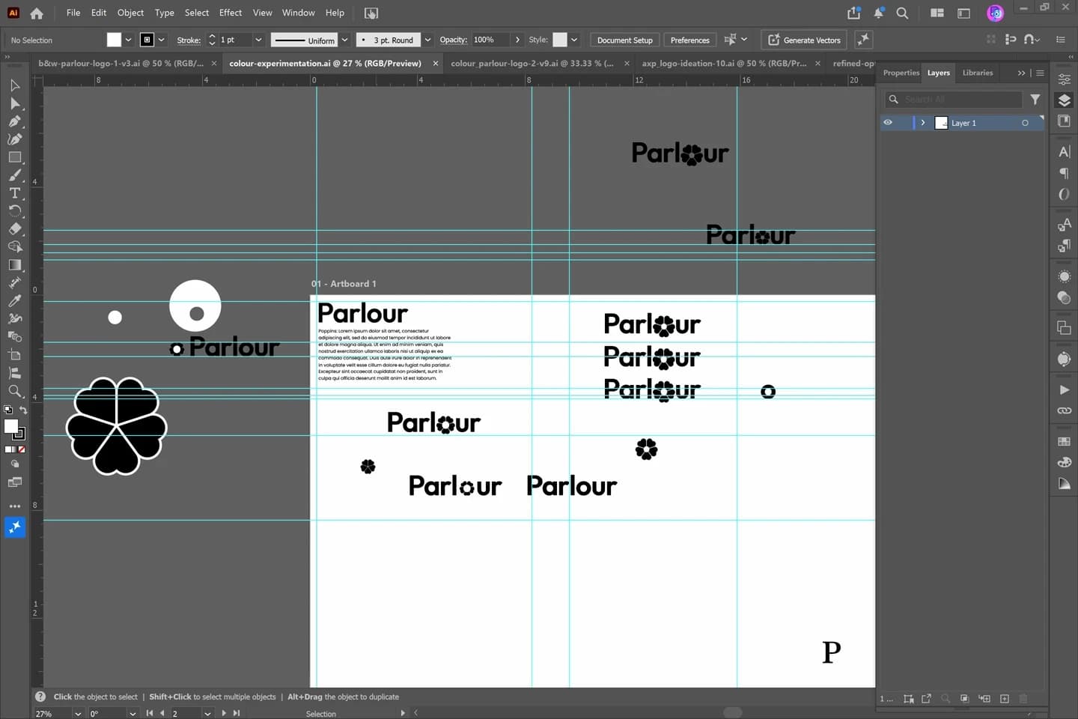Image resolution: width=1078 pixels, height=719 pixels.
Task: Set paint to None in the toolbar
Action: click(21, 449)
